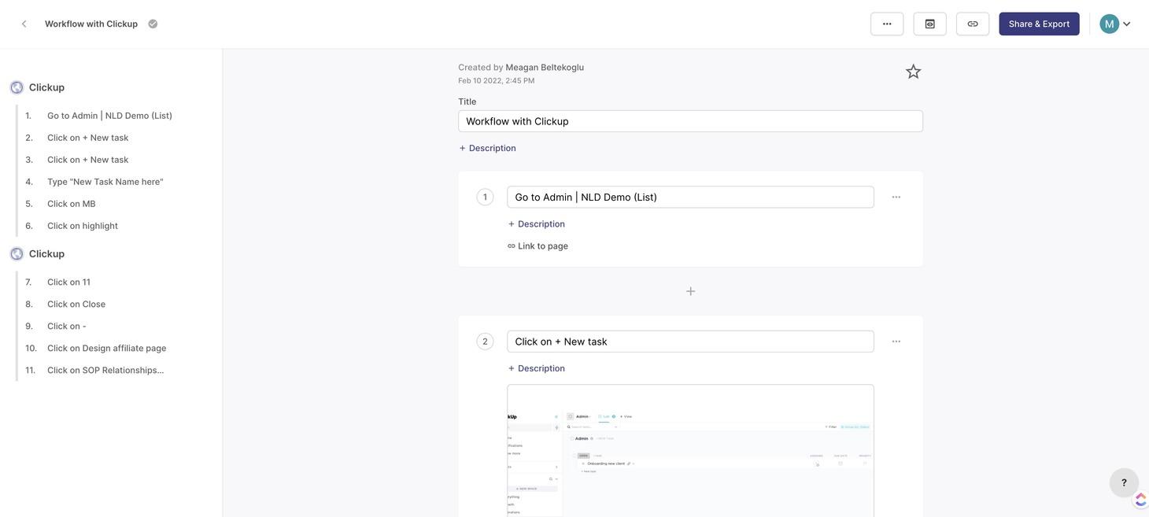Open the user avatar dropdown
The image size is (1149, 517).
[x=1115, y=24]
